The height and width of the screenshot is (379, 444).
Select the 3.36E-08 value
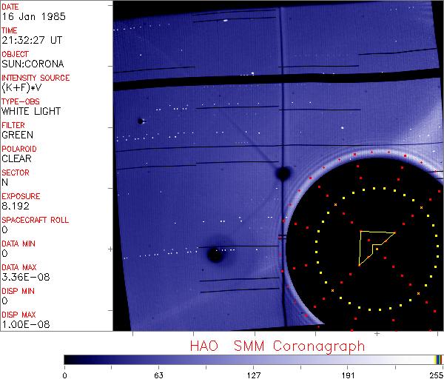(26, 277)
